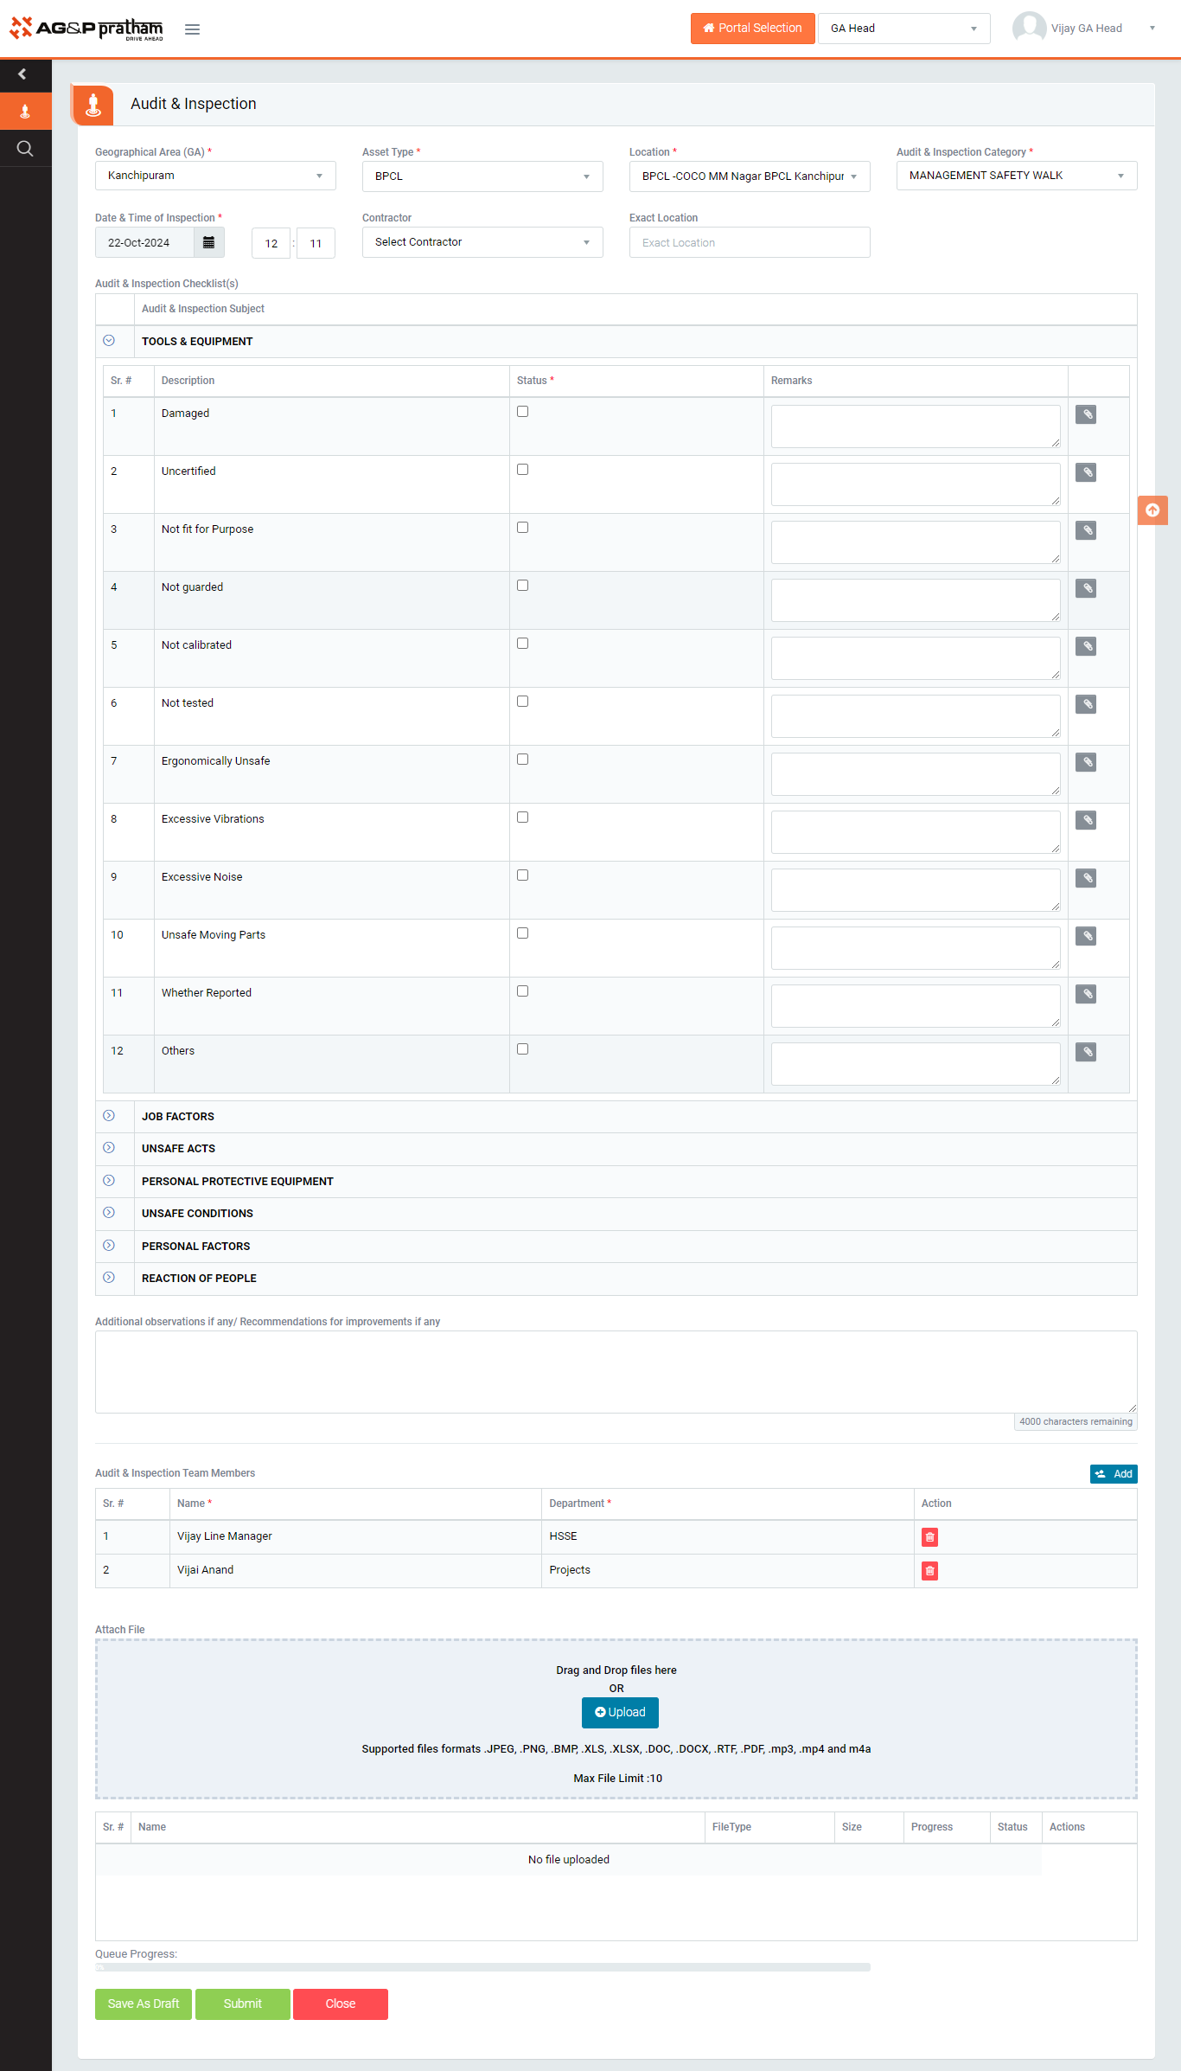This screenshot has width=1181, height=2071.
Task: Expand the JOB FACTORS checklist section
Action: click(x=109, y=1116)
